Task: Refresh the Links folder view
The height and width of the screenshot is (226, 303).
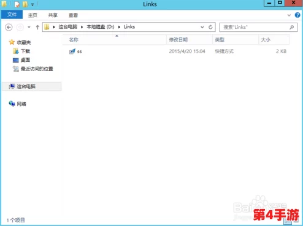Action: [x=210, y=27]
